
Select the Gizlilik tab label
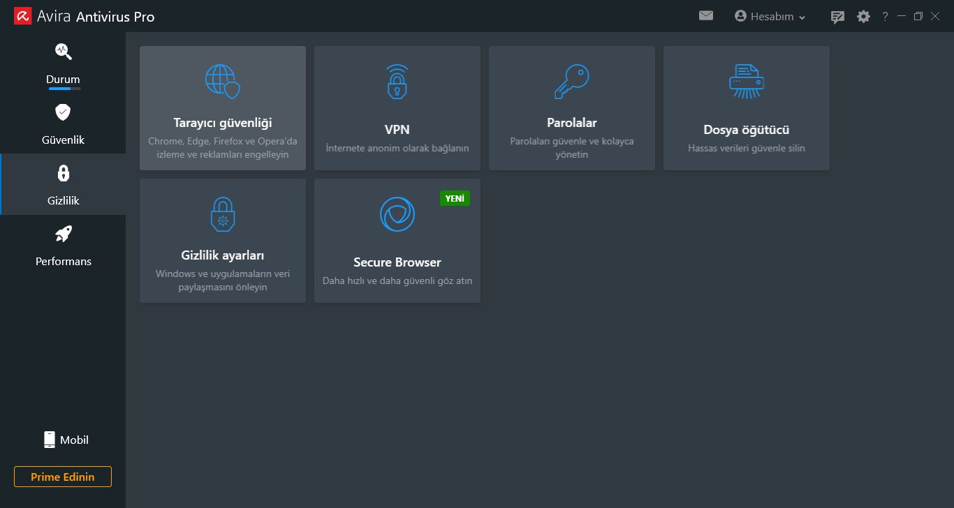[63, 200]
